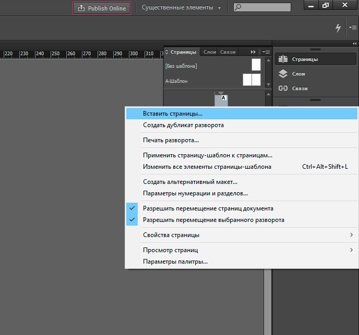
Task: Choose Создать альтернативный макет...
Action: (242, 182)
